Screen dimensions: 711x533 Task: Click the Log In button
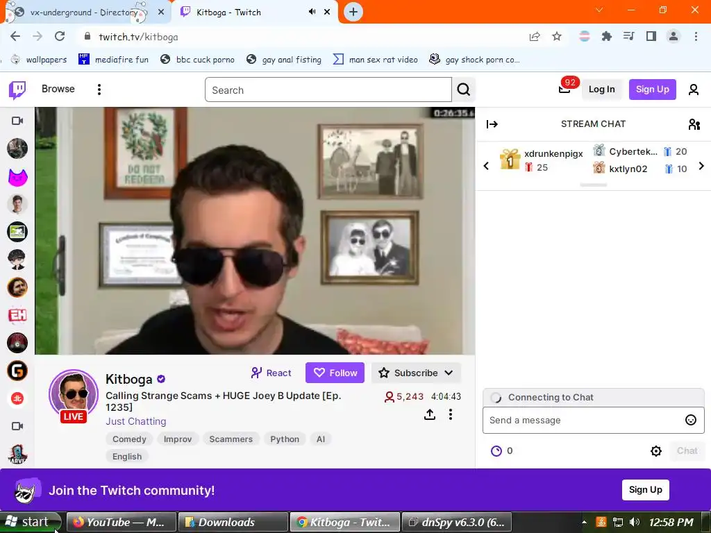click(x=601, y=90)
